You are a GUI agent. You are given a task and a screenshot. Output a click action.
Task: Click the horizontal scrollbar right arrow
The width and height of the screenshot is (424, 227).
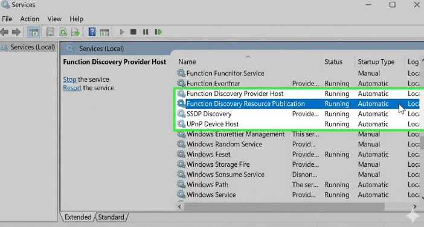415,207
